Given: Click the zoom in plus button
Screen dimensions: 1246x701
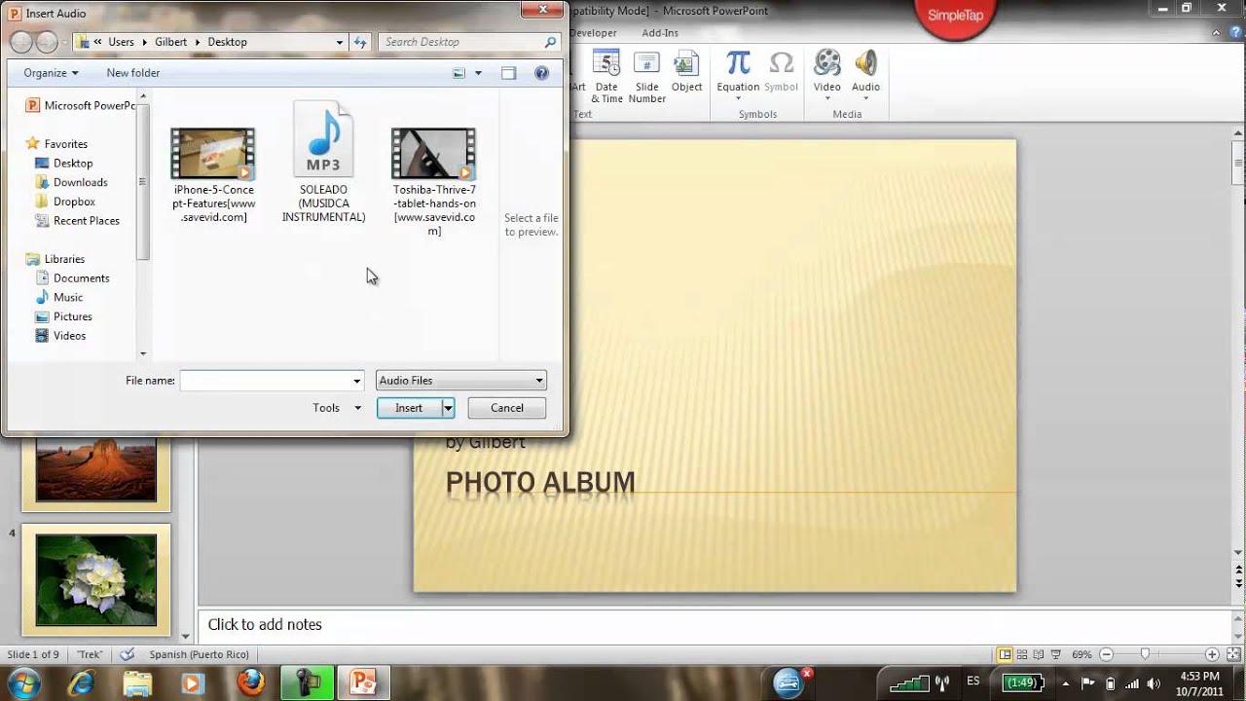Looking at the screenshot, I should point(1212,654).
